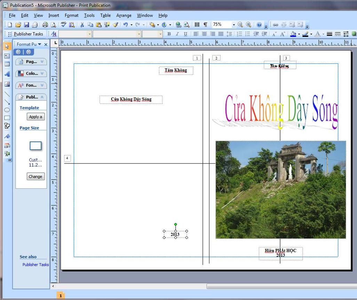357x300 pixels.
Task: Expand the Font Schemes section
Action: point(31,85)
